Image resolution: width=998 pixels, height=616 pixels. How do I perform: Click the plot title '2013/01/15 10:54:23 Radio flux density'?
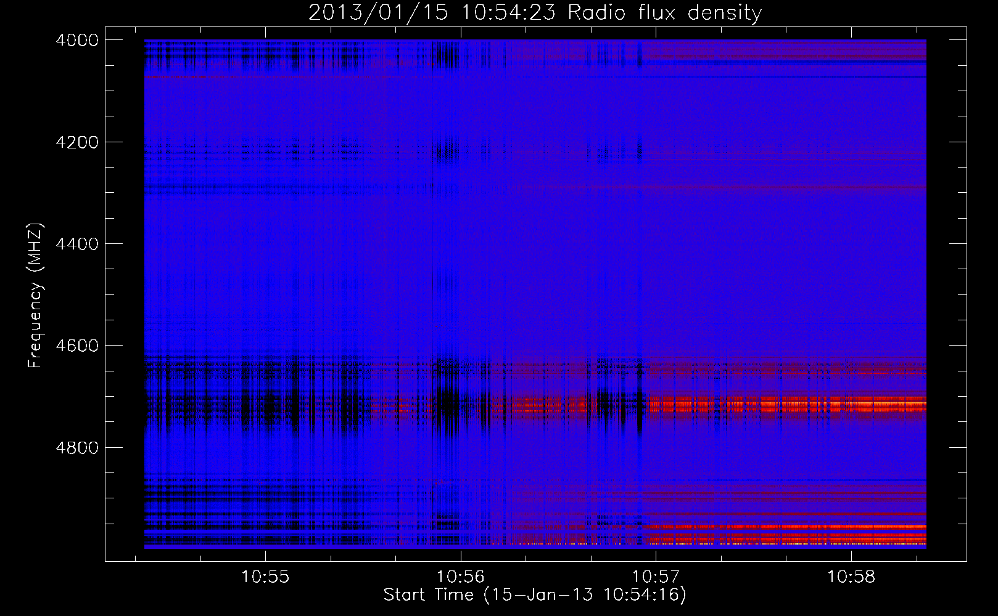535,12
